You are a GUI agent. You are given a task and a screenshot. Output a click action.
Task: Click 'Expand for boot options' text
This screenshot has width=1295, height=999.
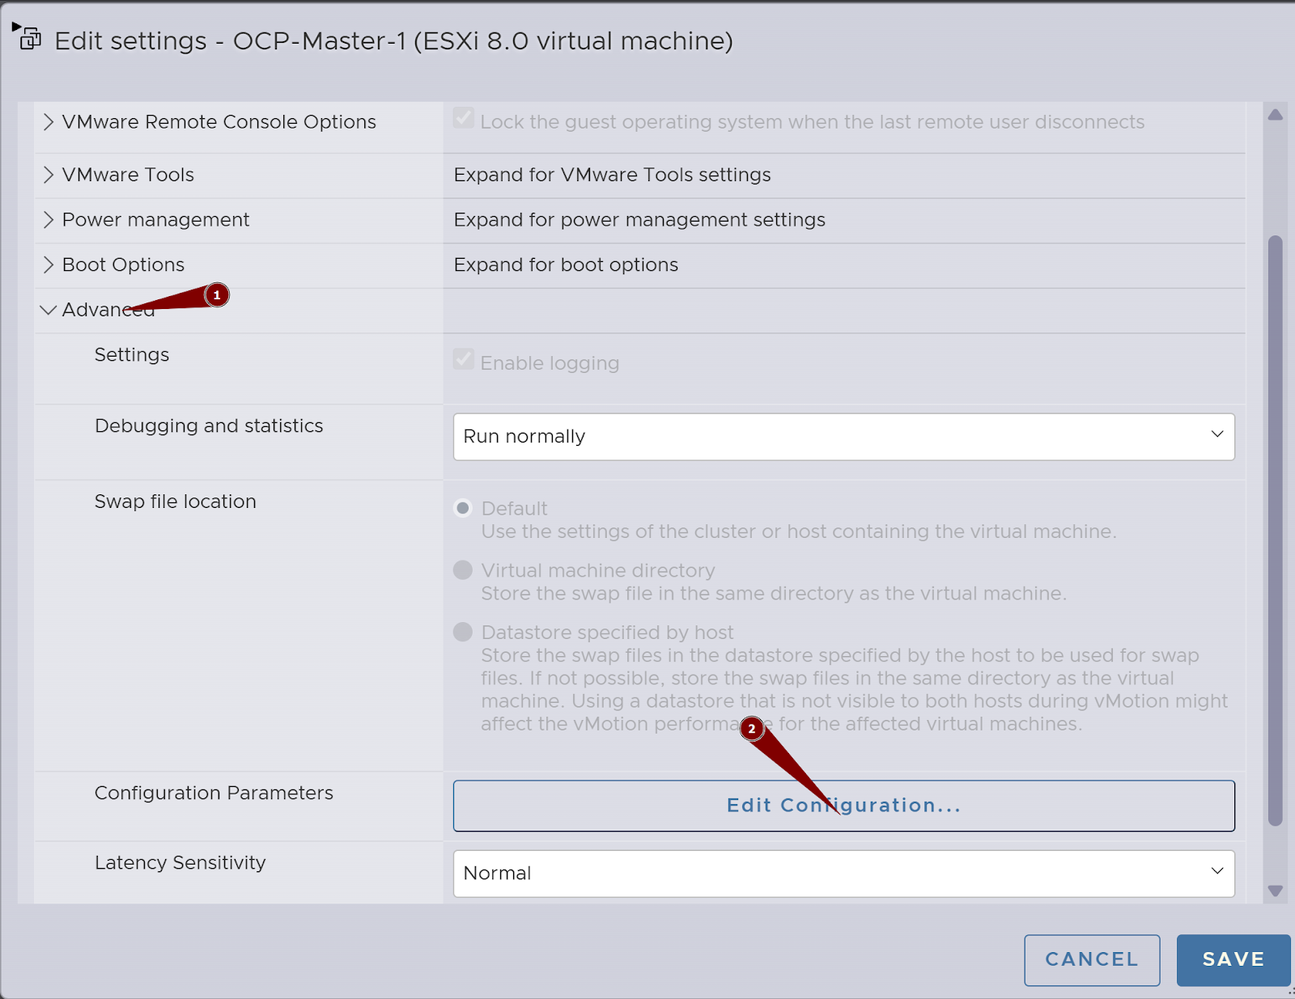pos(566,265)
